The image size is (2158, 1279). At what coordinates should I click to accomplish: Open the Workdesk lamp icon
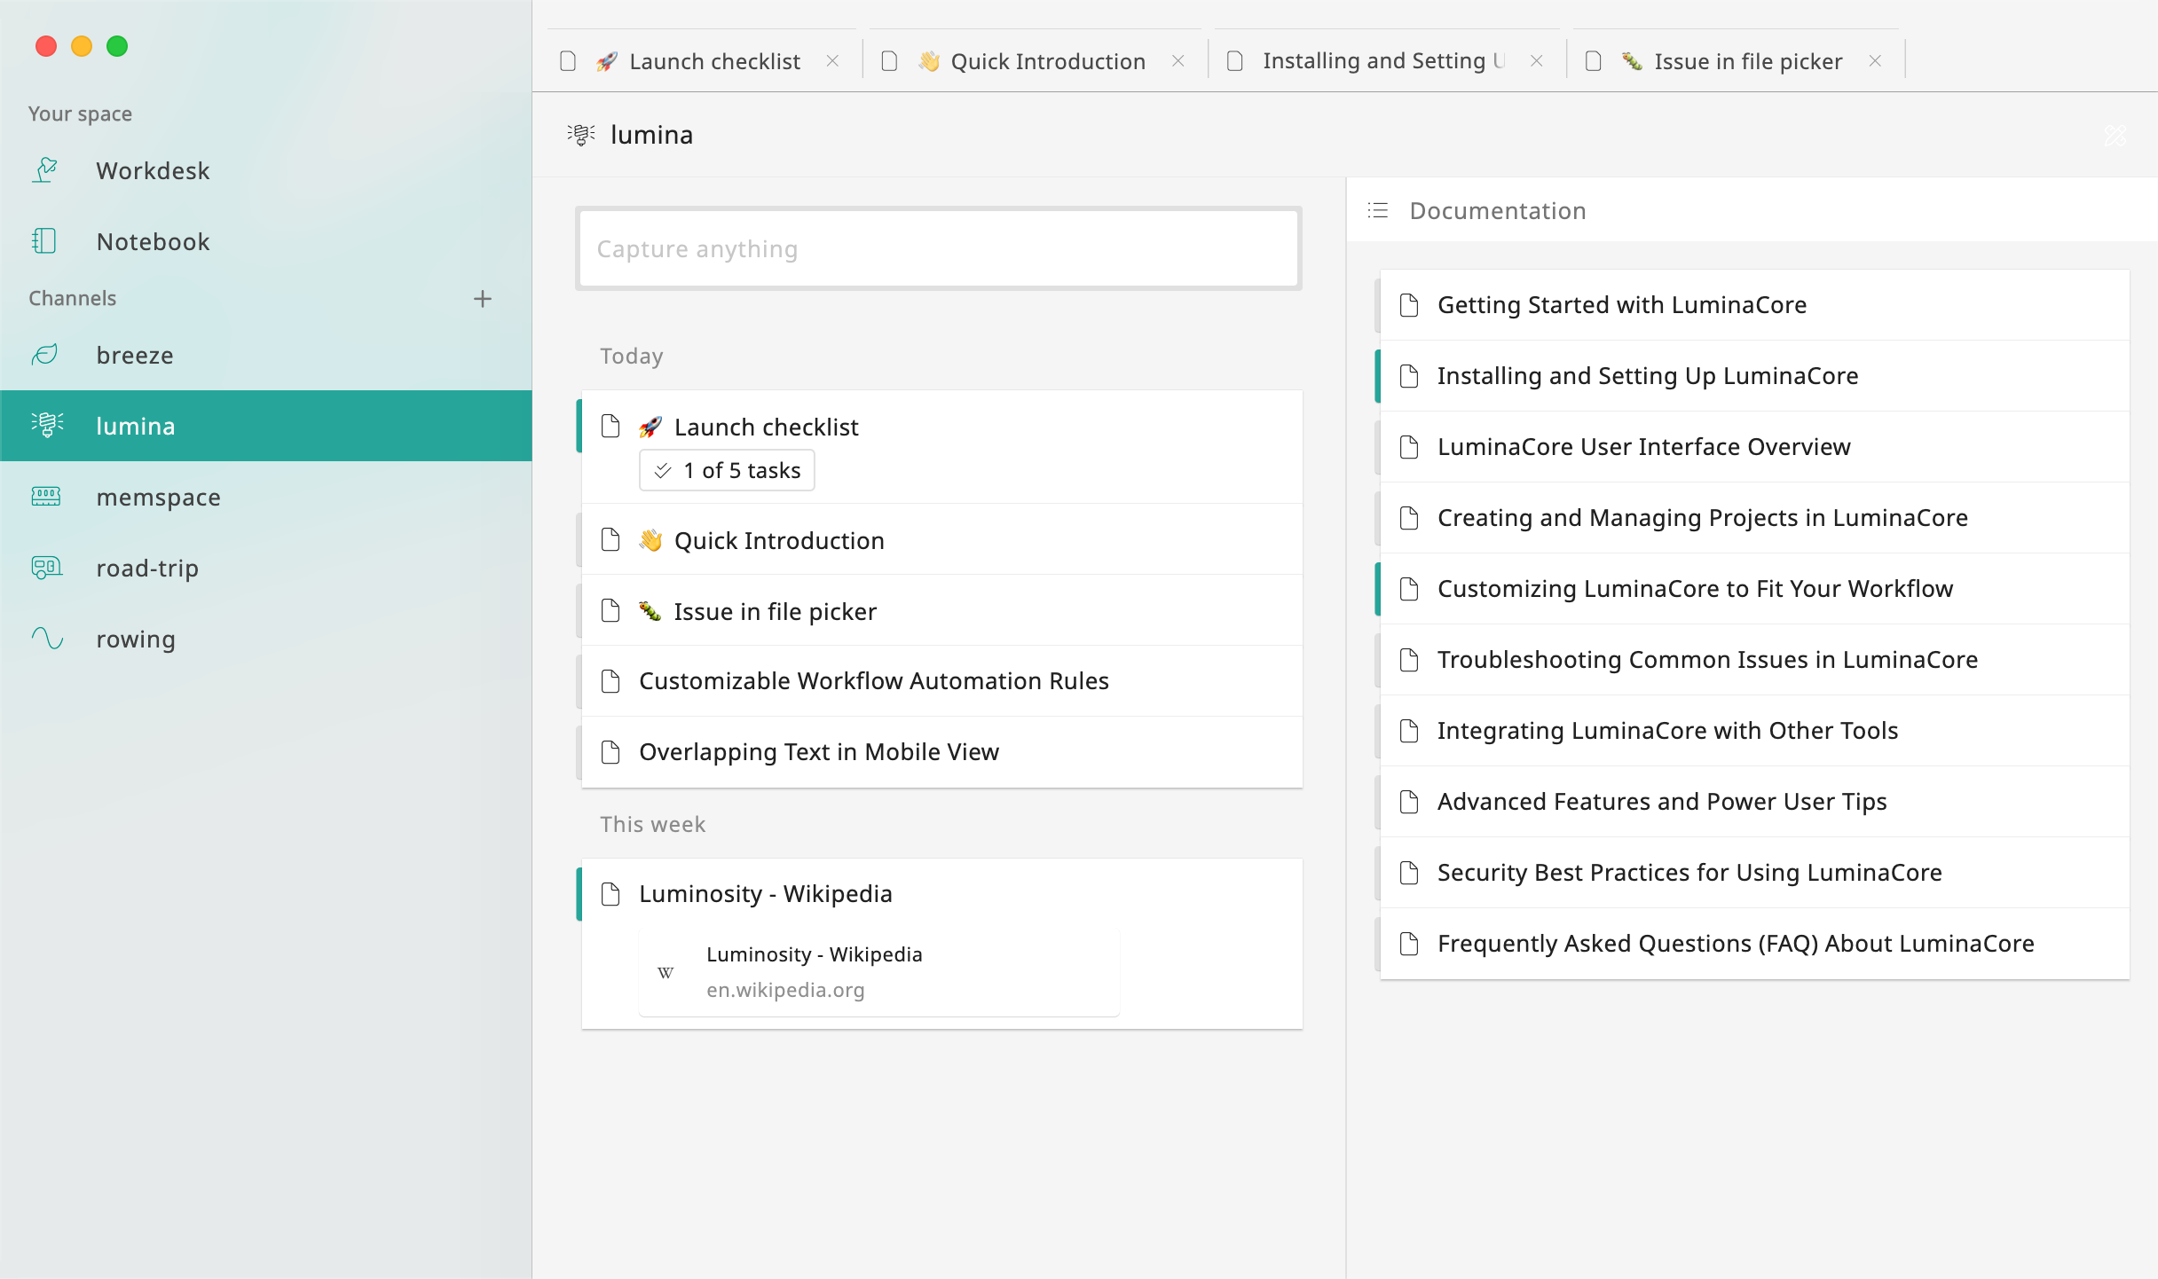45,169
